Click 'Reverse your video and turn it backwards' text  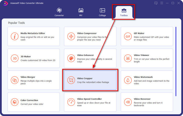pos(148,104)
